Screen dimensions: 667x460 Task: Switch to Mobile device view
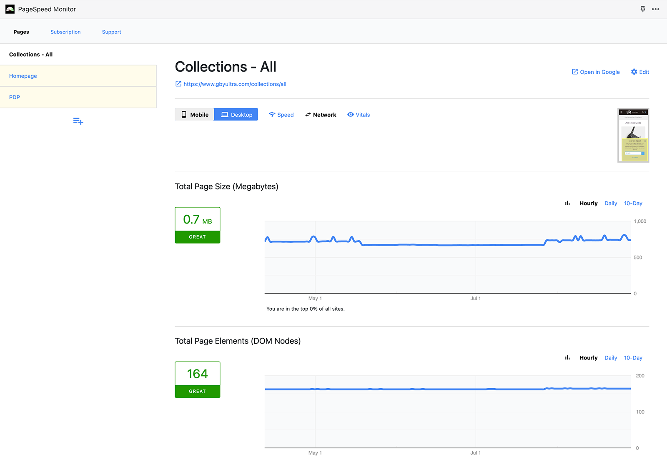(195, 115)
